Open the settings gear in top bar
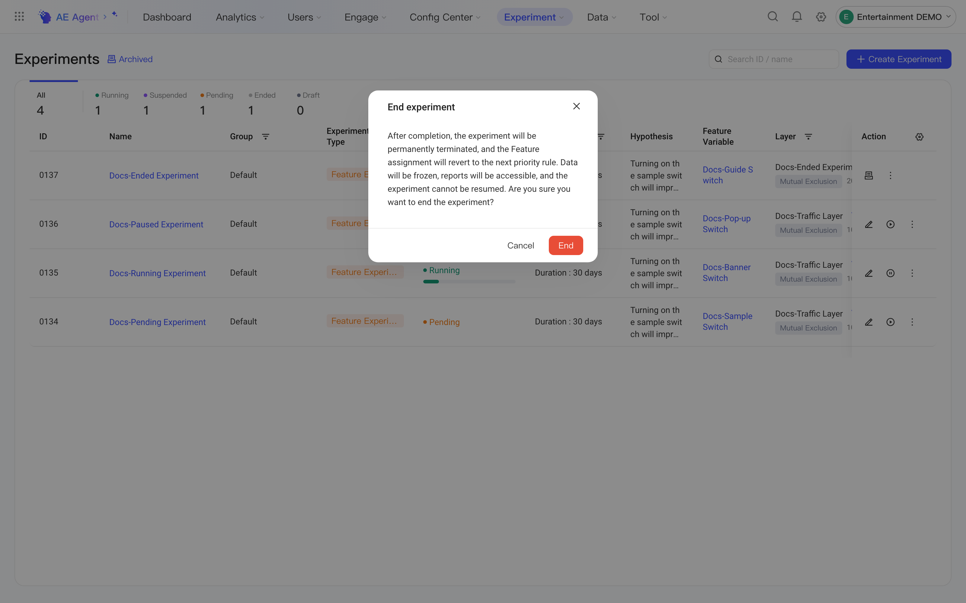 coord(821,17)
